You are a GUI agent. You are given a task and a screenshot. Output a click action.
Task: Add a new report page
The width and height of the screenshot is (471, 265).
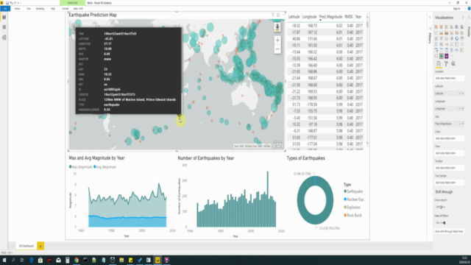click(x=40, y=246)
